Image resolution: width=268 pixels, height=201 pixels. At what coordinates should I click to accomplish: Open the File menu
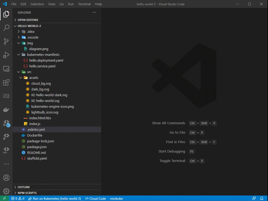14,4
